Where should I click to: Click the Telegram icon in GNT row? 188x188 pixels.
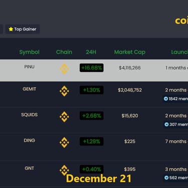[166, 177]
